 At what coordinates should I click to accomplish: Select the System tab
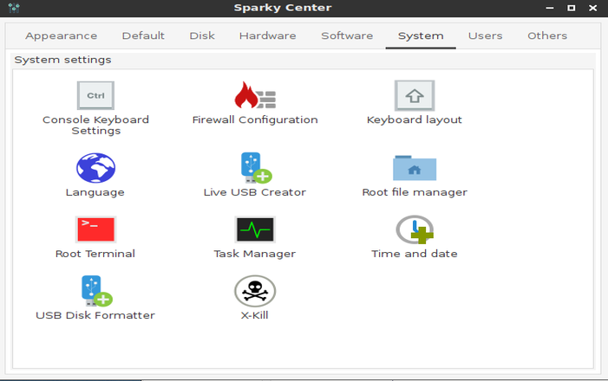pyautogui.click(x=421, y=36)
